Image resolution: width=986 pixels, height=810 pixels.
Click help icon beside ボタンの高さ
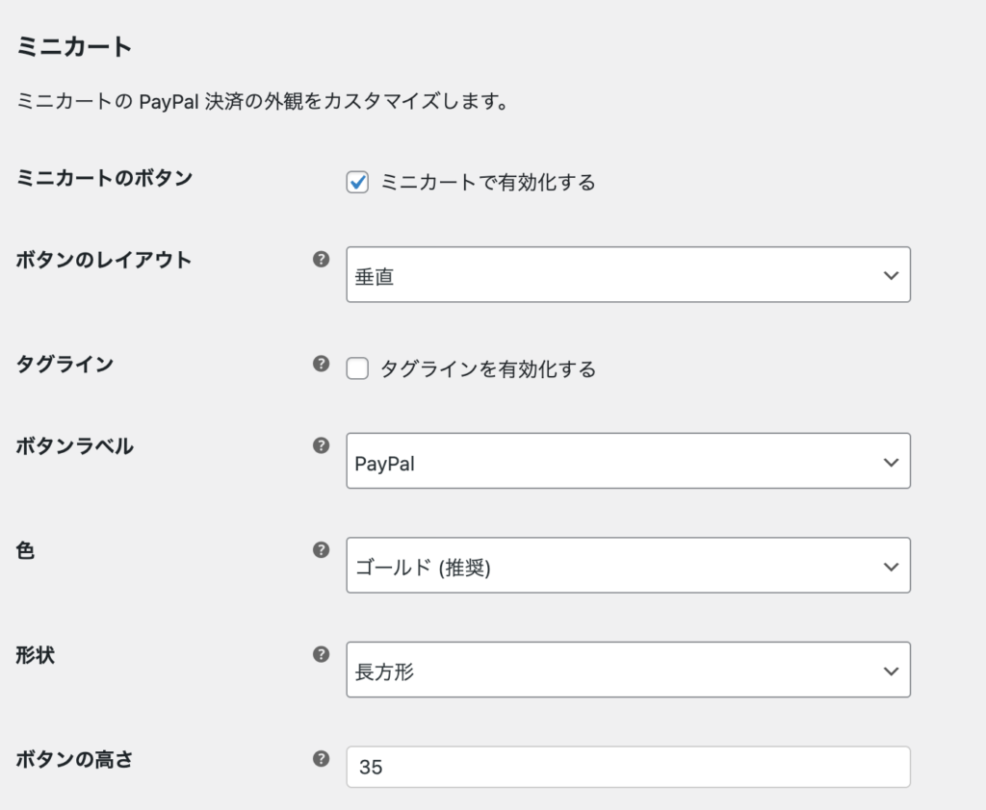pos(321,758)
